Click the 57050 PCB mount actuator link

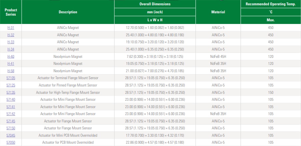pyautogui.click(x=11, y=142)
